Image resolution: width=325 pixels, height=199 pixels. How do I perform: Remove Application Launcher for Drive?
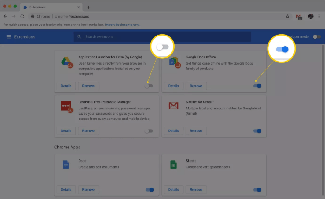88,86
